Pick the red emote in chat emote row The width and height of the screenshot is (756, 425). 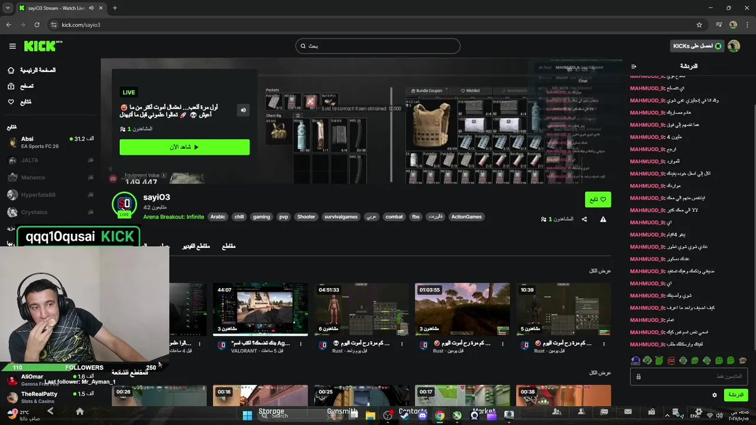[x=671, y=360]
